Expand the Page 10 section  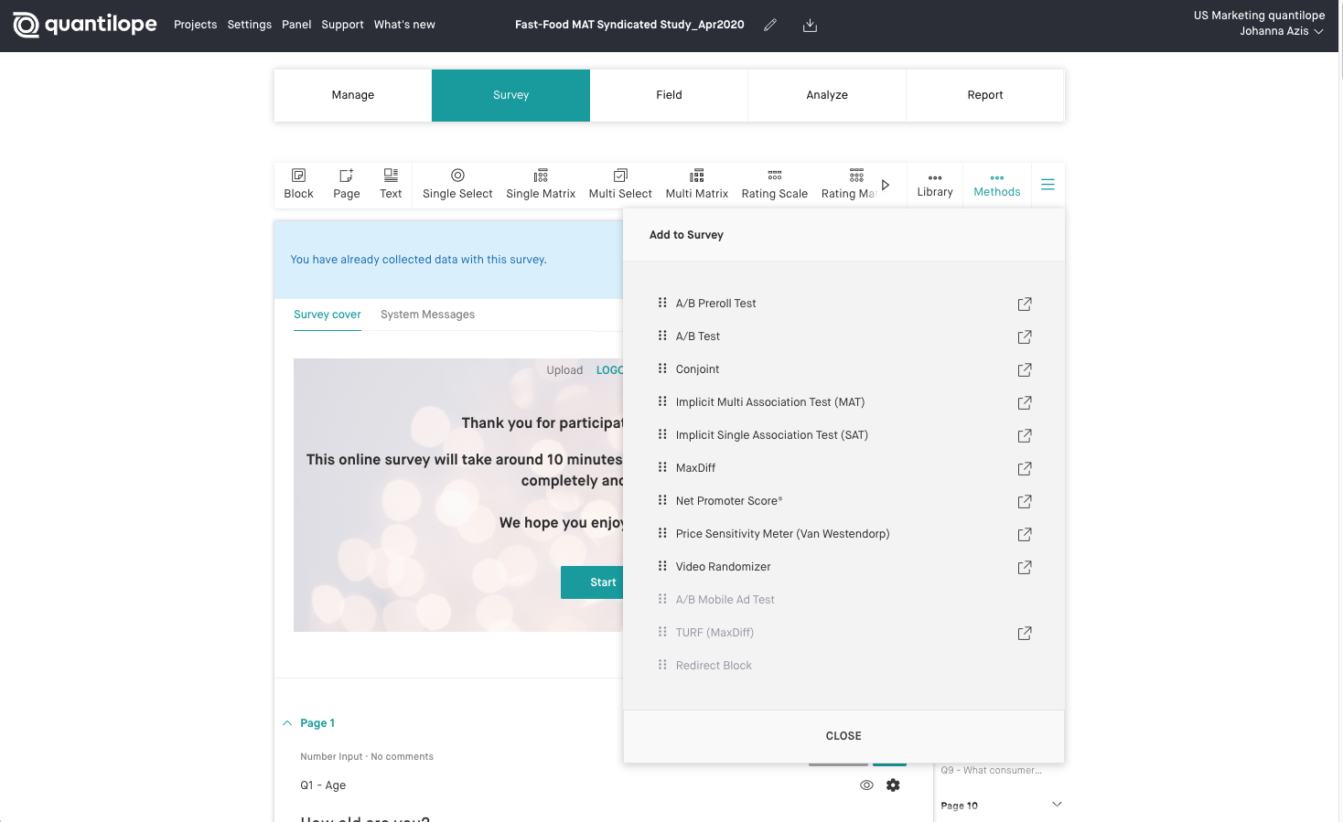tap(1057, 804)
